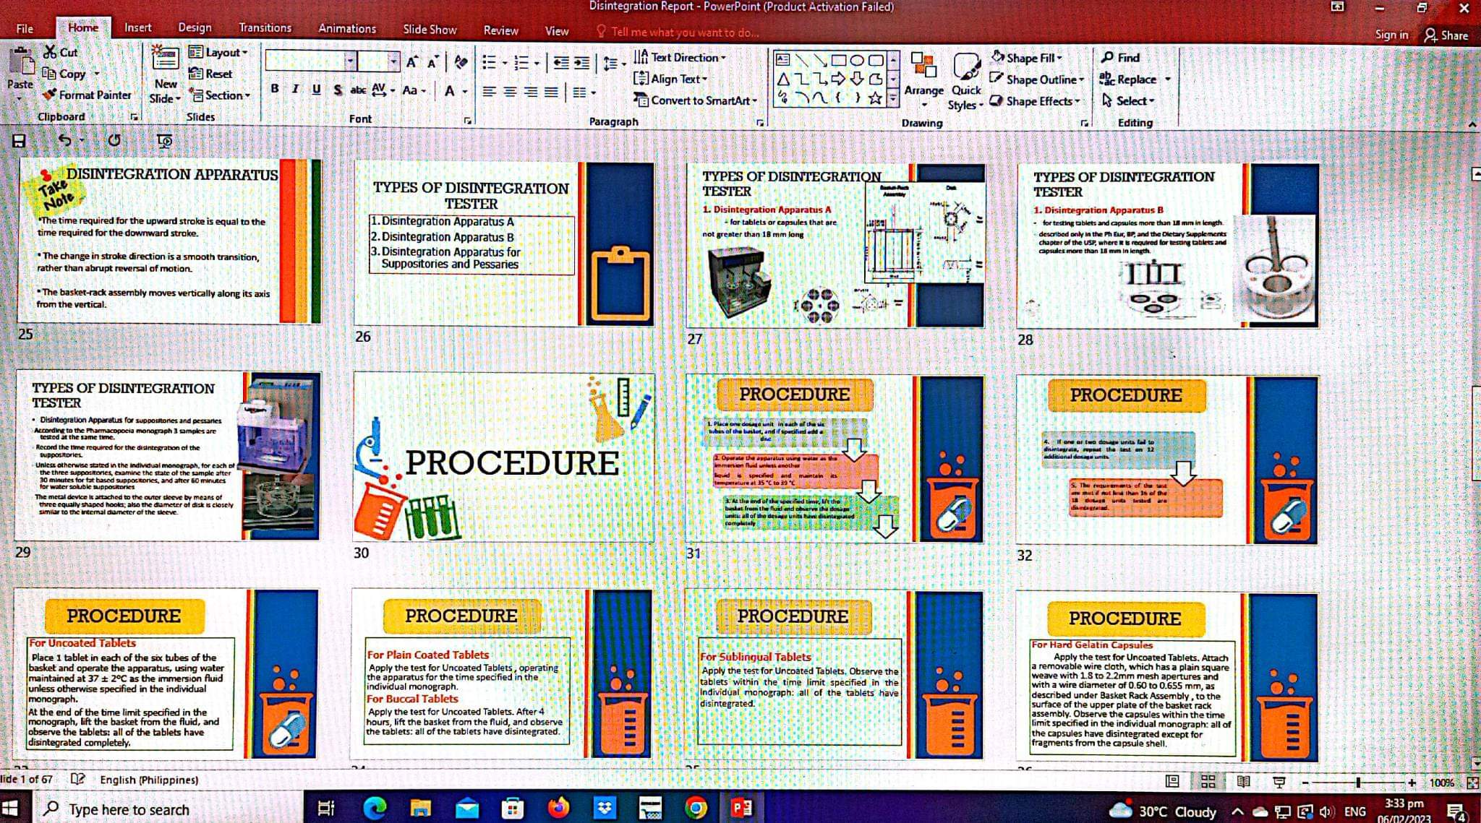Adjust the zoom slider in status bar
Viewport: 1481px width, 823px height.
point(1358,782)
